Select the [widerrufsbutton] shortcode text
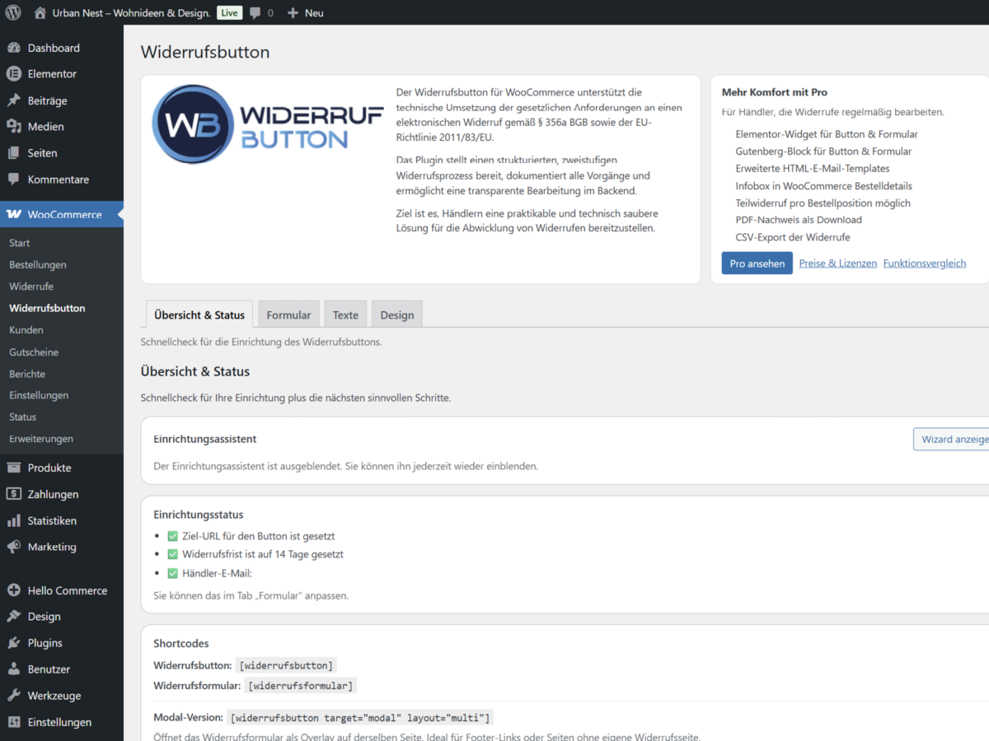Viewport: 989px width, 741px height. click(x=286, y=665)
